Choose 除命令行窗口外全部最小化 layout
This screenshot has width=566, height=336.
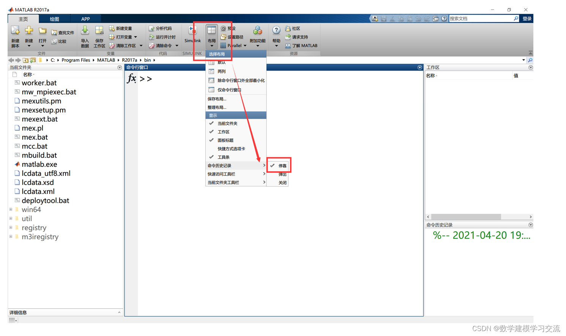[x=236, y=80]
